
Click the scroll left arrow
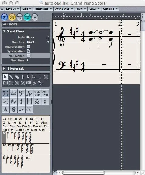[x=60, y=173]
